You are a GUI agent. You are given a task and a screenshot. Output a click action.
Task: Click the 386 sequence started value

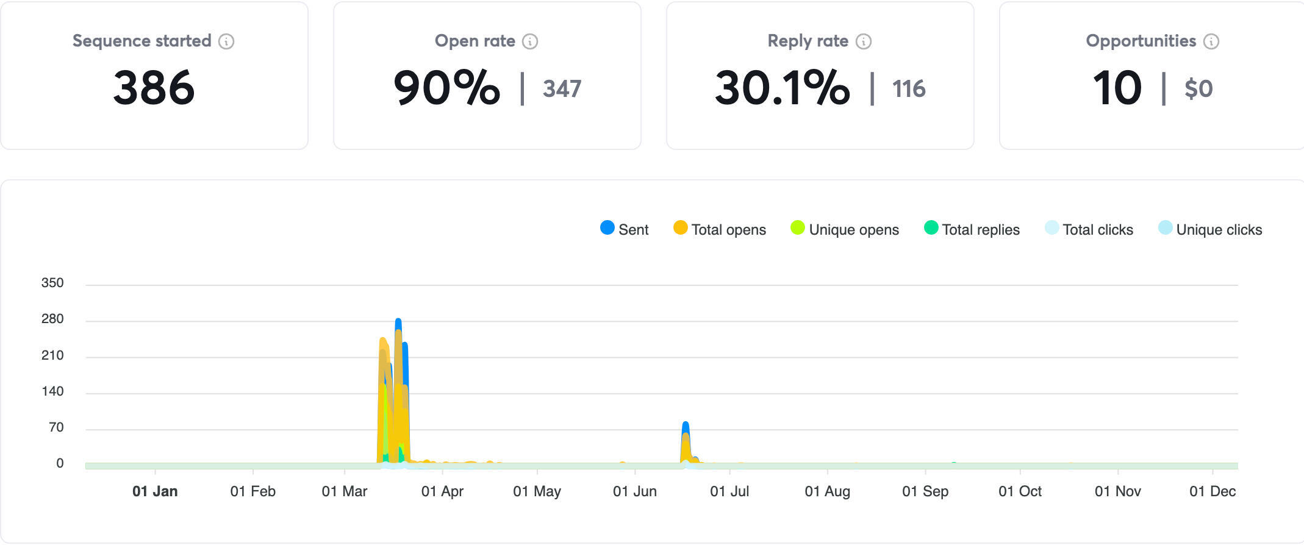154,88
